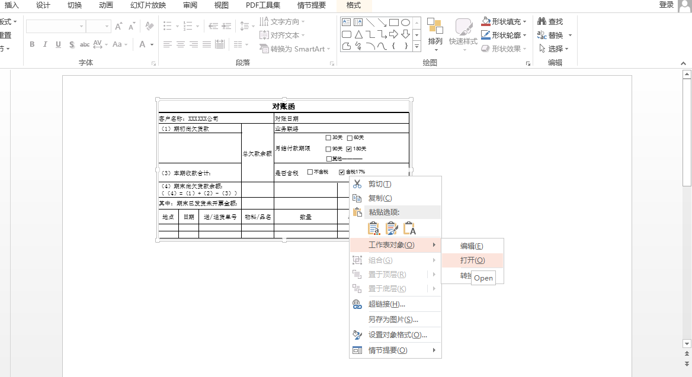Viewport: 692px width, 377px height.
Task: Justify text in paragraph group
Action: pyautogui.click(x=207, y=44)
